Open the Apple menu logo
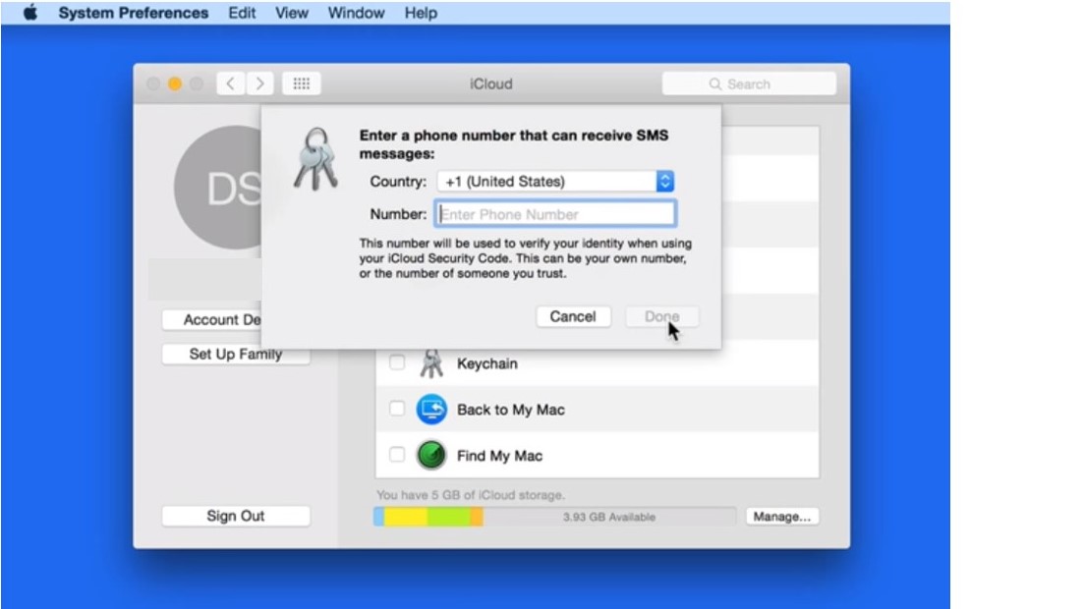 point(29,14)
